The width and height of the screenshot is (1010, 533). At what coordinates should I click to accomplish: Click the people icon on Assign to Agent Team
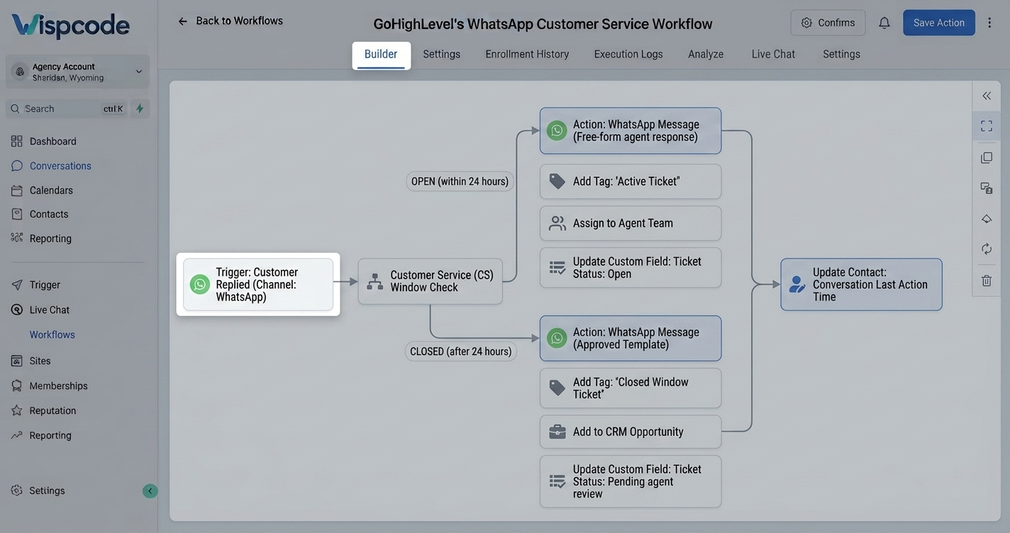(x=557, y=223)
